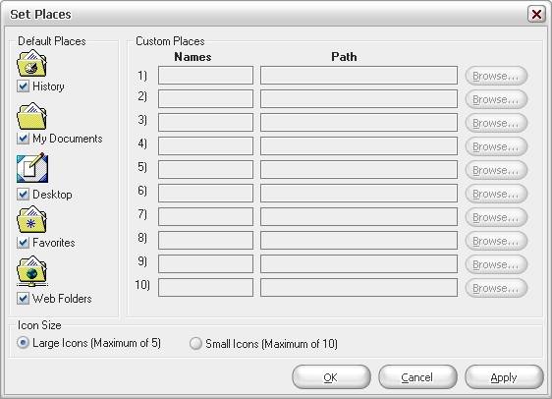Viewport: 552px width, 399px height.
Task: Click the Names field in row 1
Action: coord(205,76)
